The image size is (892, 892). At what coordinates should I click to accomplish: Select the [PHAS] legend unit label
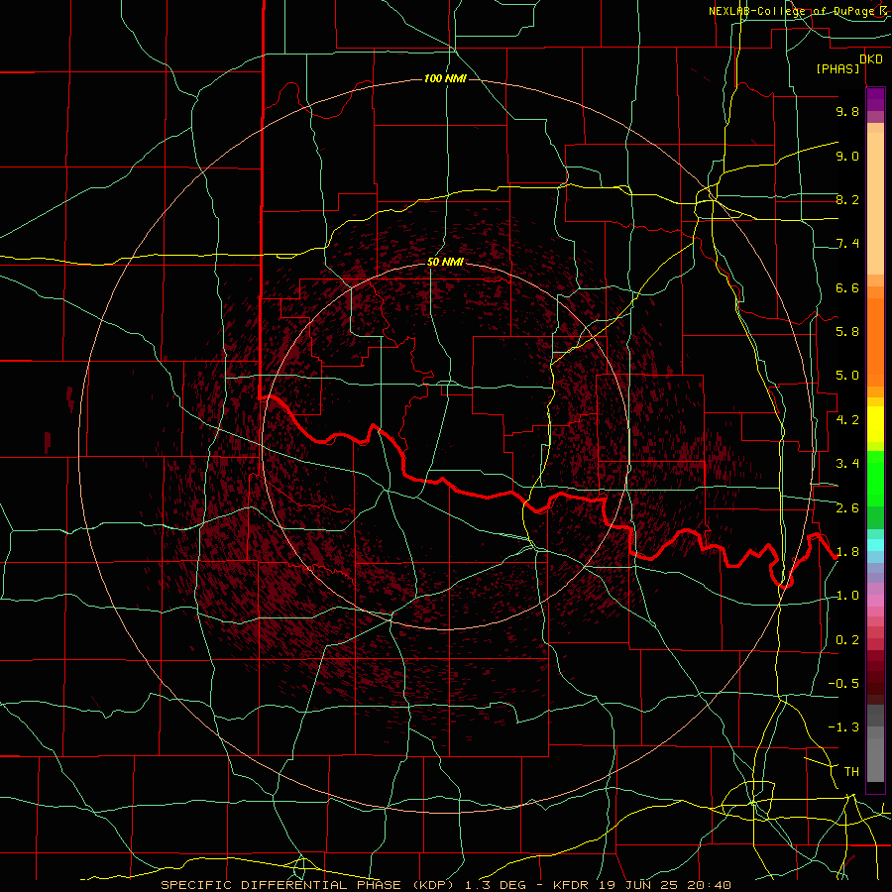point(837,68)
